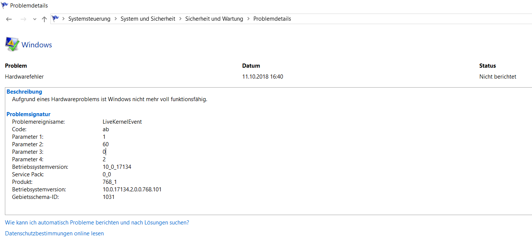Expand chevron before Systemsteuerung breadcrumb
Viewport: 532px width, 241px height.
64,19
